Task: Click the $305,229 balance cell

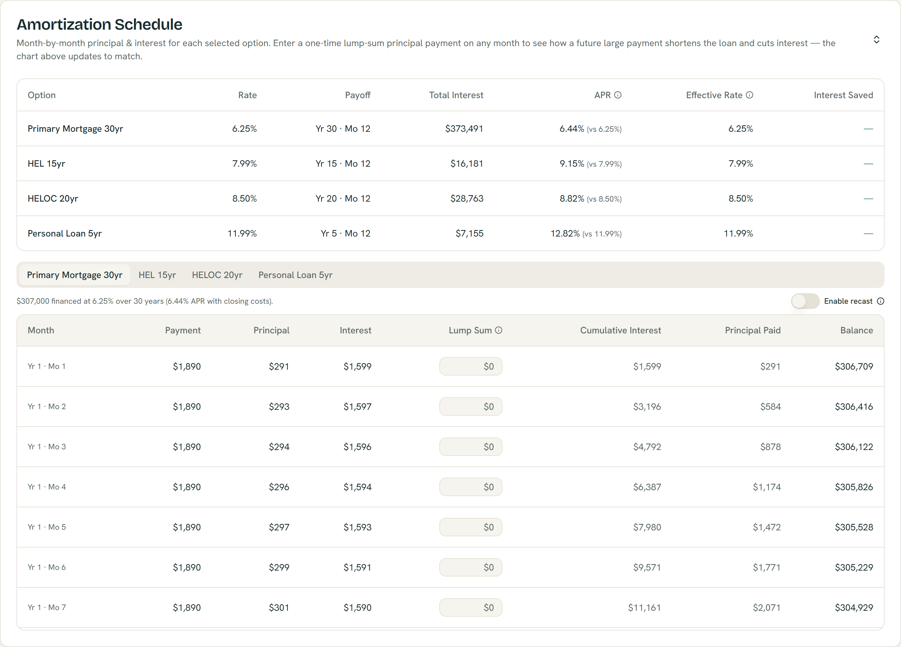Action: (854, 567)
